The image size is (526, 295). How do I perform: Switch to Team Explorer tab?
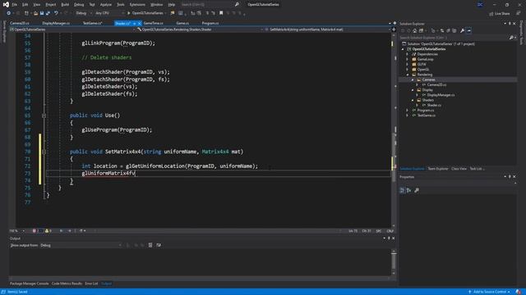pos(438,169)
